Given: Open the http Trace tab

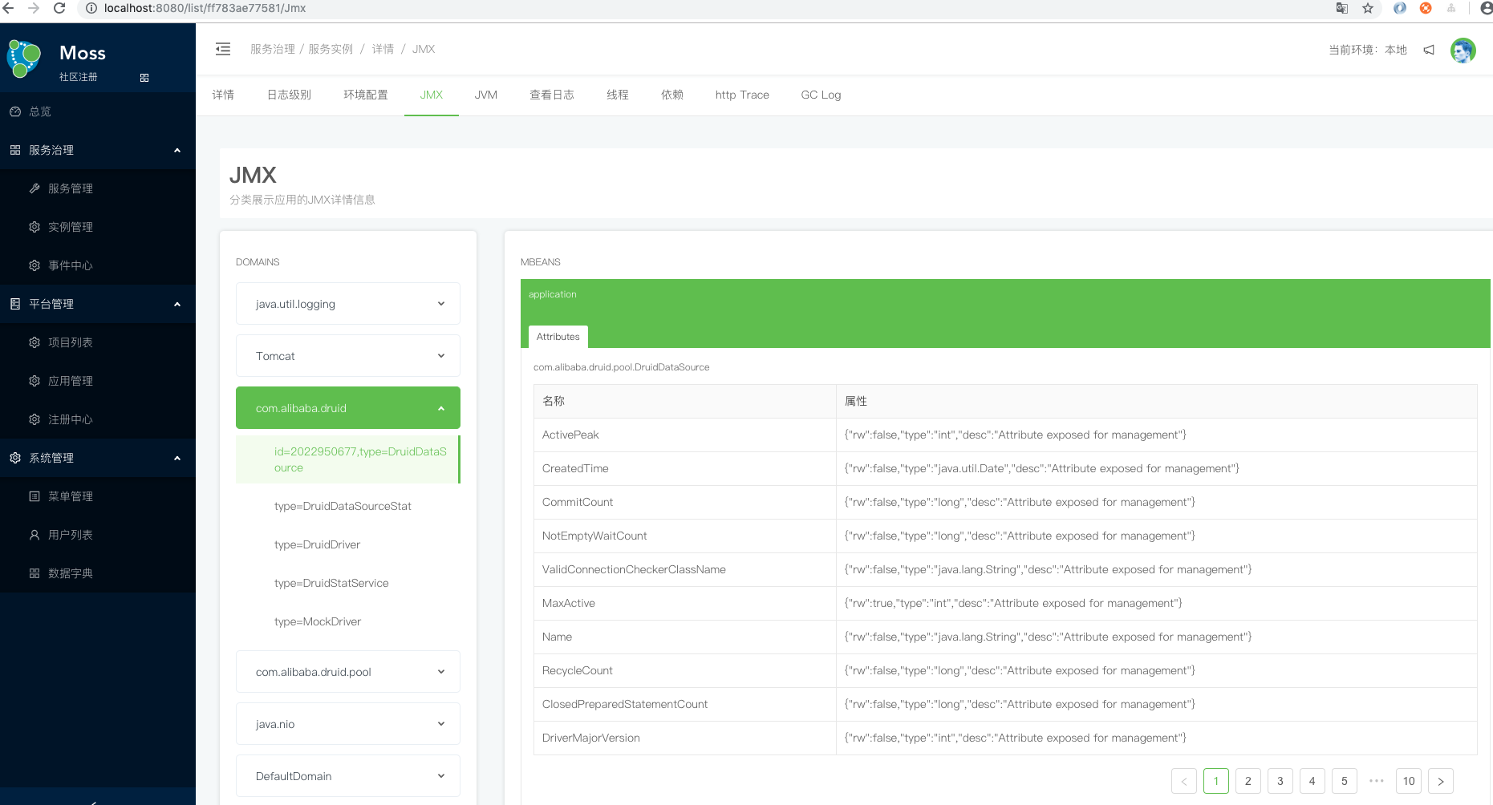Looking at the screenshot, I should coord(741,95).
